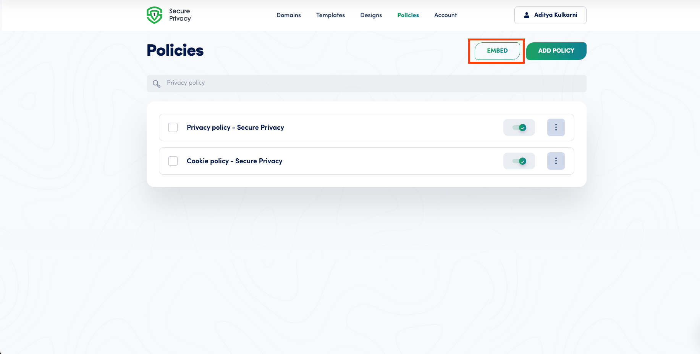
Task: Open the 'Privacy policy - Secure Privacy' entry
Action: point(235,127)
